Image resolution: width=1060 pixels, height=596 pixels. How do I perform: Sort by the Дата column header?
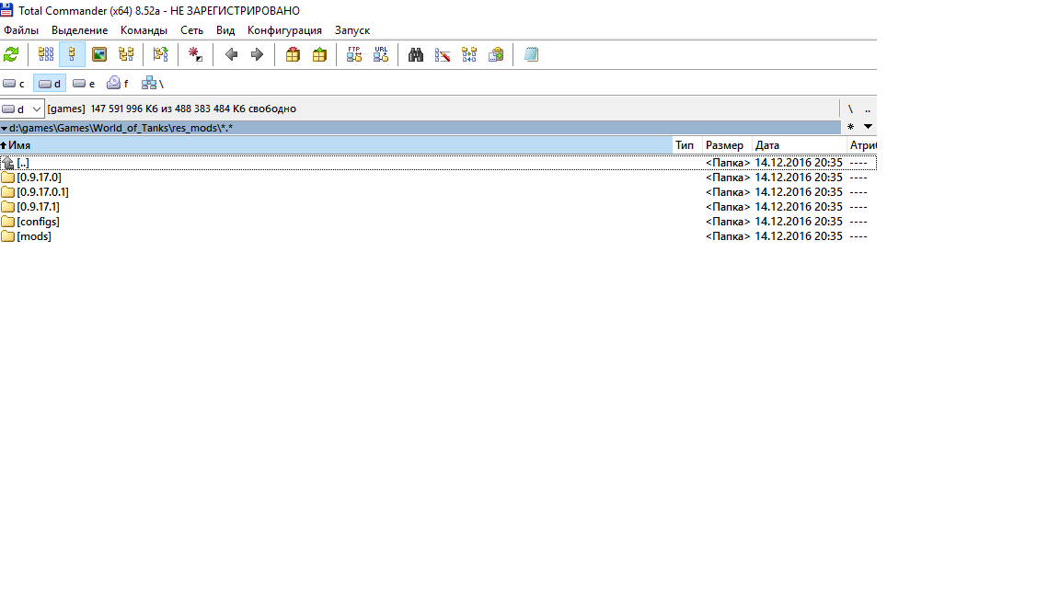point(800,145)
